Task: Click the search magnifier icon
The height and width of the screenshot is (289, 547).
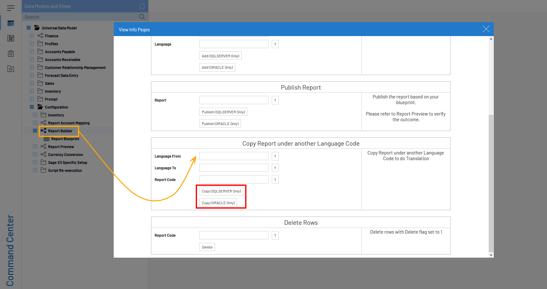Action: tap(142, 17)
